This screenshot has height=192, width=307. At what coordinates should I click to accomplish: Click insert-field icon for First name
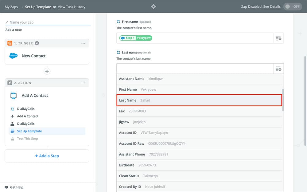click(278, 38)
